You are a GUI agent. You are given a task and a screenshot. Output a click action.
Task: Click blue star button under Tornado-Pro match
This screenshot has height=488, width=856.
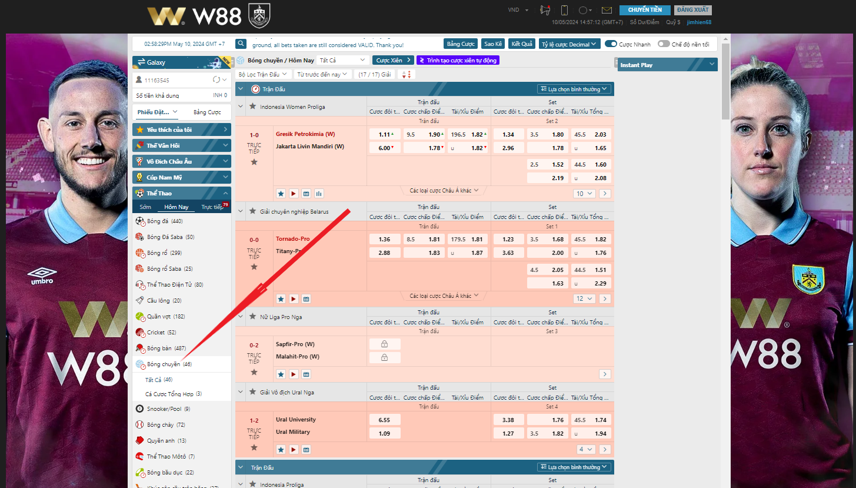(281, 298)
